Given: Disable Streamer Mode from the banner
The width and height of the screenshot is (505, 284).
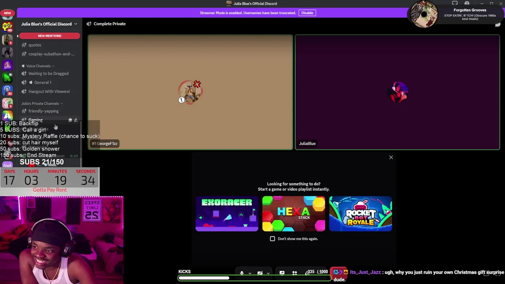Looking at the screenshot, I should [307, 13].
